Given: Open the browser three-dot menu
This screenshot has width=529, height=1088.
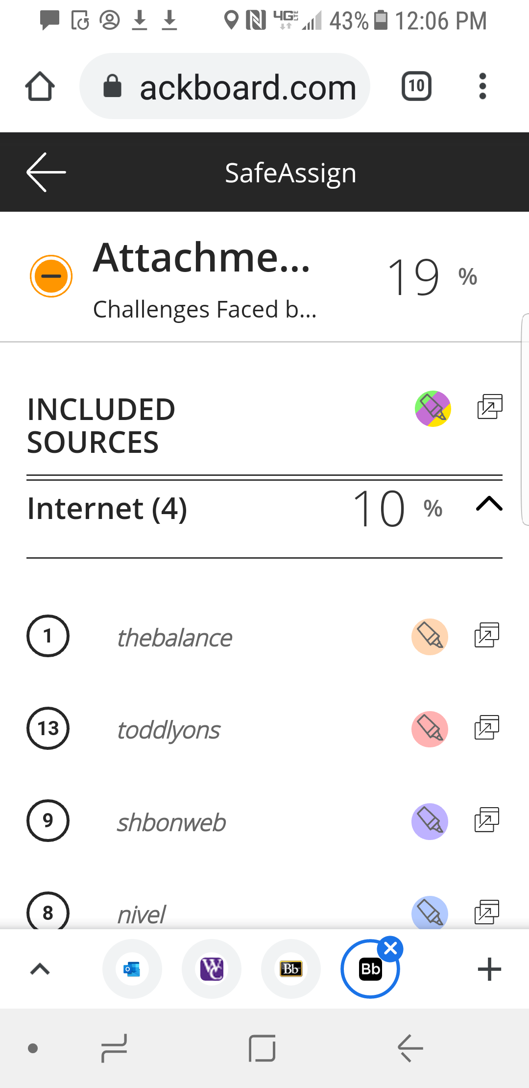Looking at the screenshot, I should pos(482,87).
